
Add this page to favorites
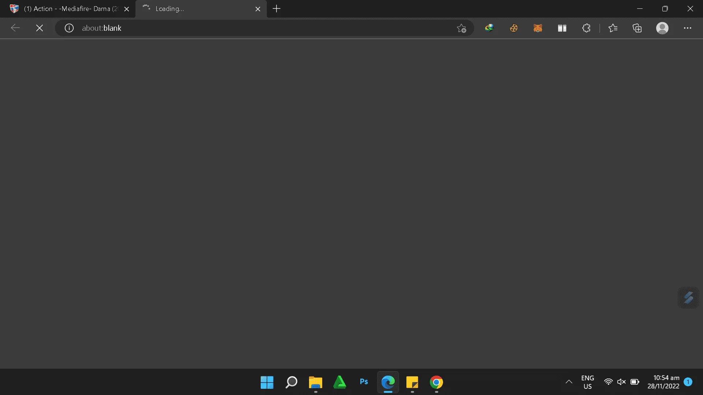click(461, 28)
